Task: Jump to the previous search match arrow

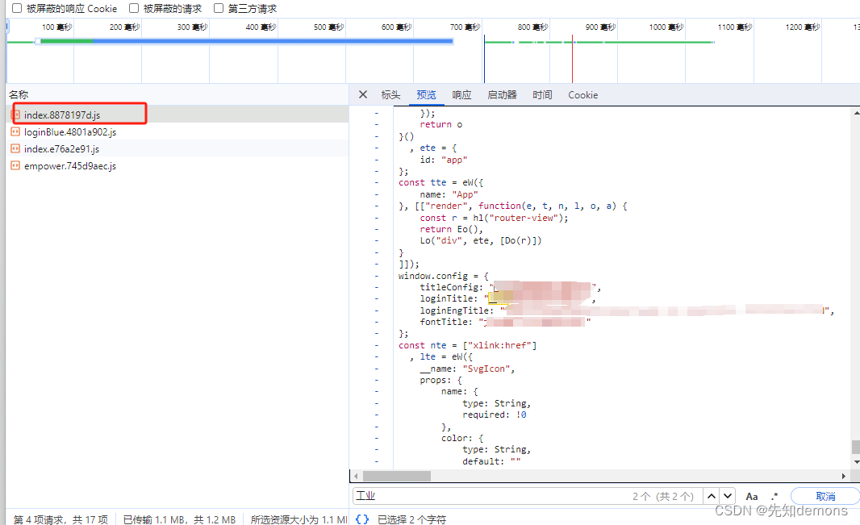Action: [x=712, y=496]
